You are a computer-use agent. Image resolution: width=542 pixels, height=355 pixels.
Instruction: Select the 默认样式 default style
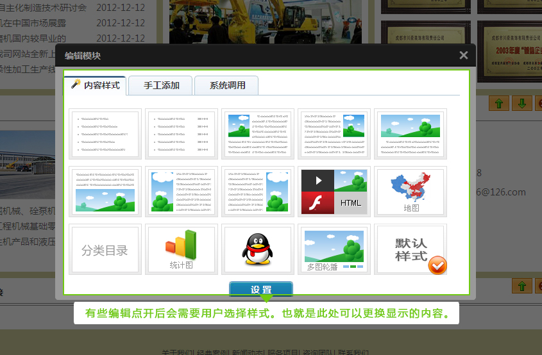[411, 249]
